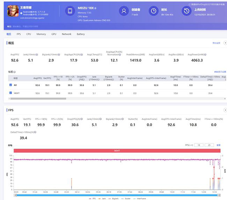227x200 pixels.
Task: Click the upload time history icon
Action: click(x=186, y=11)
